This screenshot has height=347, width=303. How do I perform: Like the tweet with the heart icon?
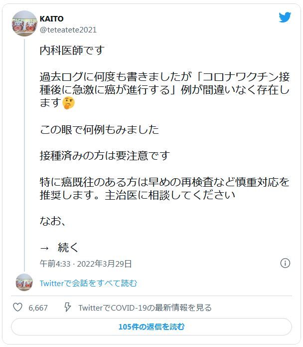click(17, 307)
